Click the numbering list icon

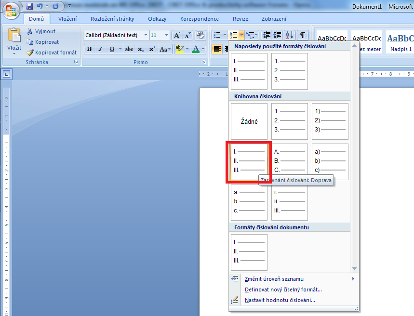coord(234,35)
